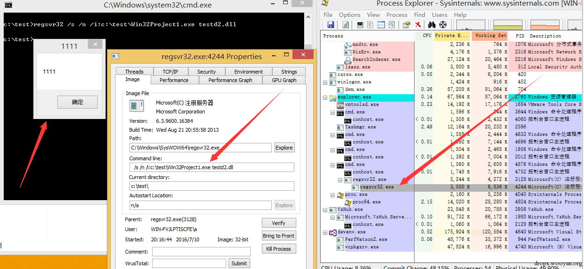Viewport: 584px width, 269px height.
Task: Sort by the Working Set column header
Action: click(490, 36)
